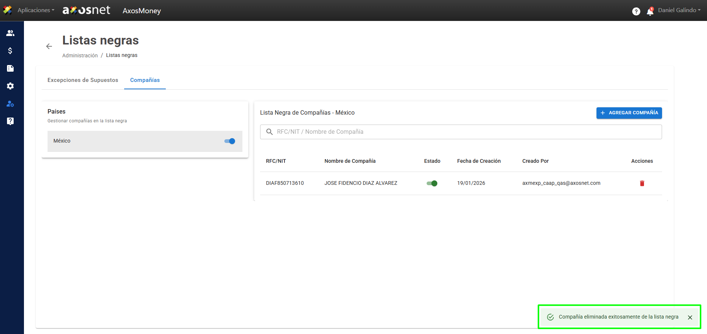707x334 pixels.
Task: Delete company DIAF850713610 with trash icon
Action: (x=642, y=183)
